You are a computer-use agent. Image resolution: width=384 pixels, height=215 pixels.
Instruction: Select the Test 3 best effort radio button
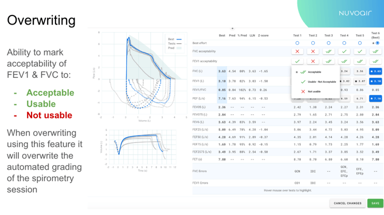[x=328, y=43]
